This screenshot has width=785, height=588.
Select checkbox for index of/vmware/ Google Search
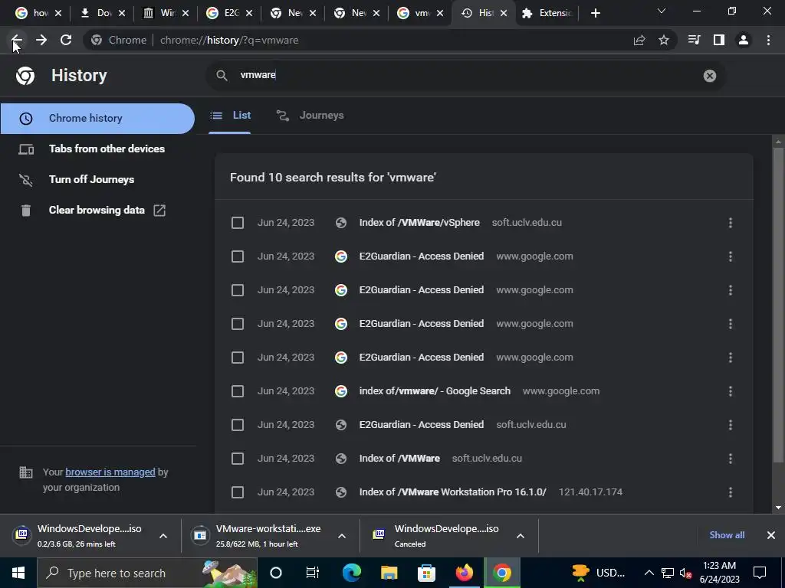(x=238, y=391)
